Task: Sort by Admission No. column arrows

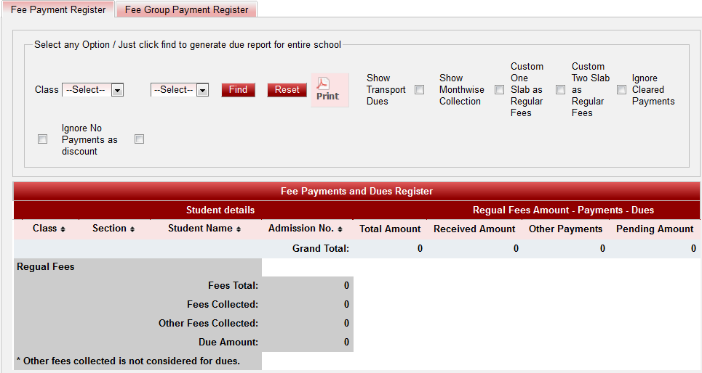Action: (x=340, y=229)
